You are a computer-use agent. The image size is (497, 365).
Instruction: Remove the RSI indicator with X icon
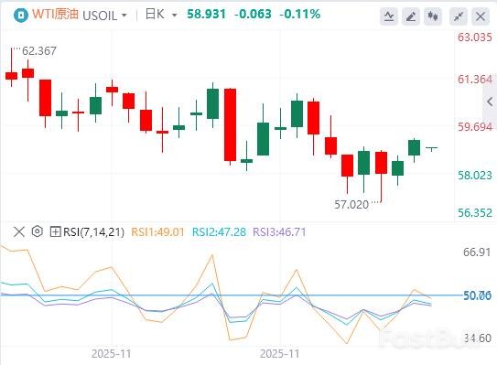[19, 232]
